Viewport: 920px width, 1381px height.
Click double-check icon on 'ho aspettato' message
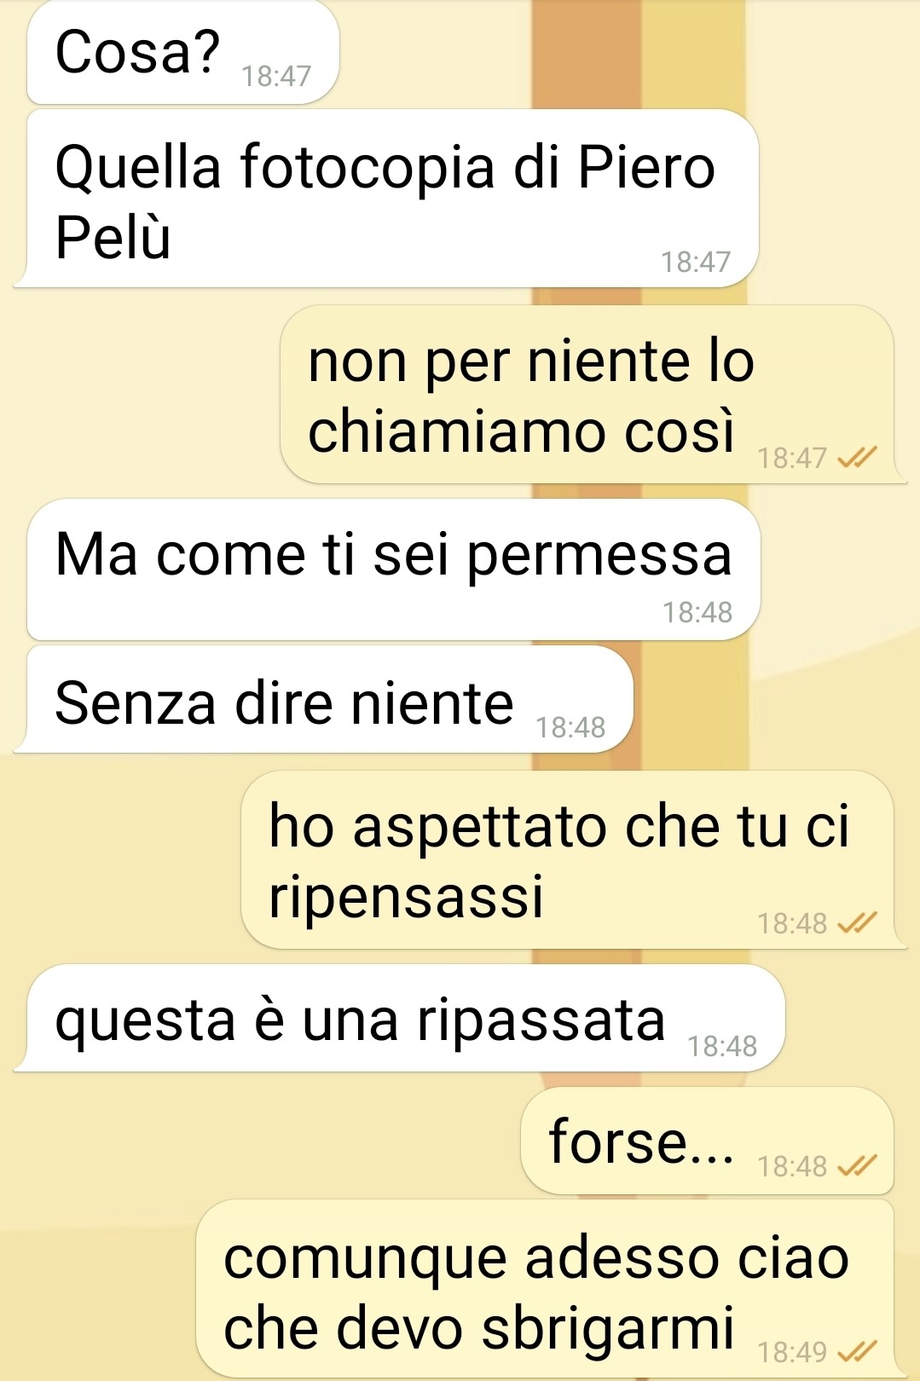coord(857,923)
